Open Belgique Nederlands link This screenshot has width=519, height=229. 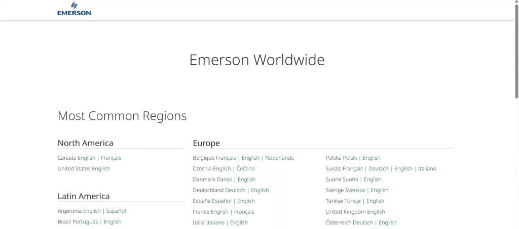click(x=279, y=158)
